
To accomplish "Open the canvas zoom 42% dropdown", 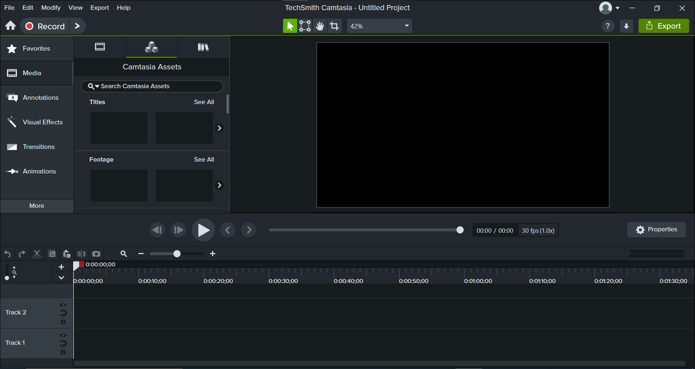I will click(379, 26).
